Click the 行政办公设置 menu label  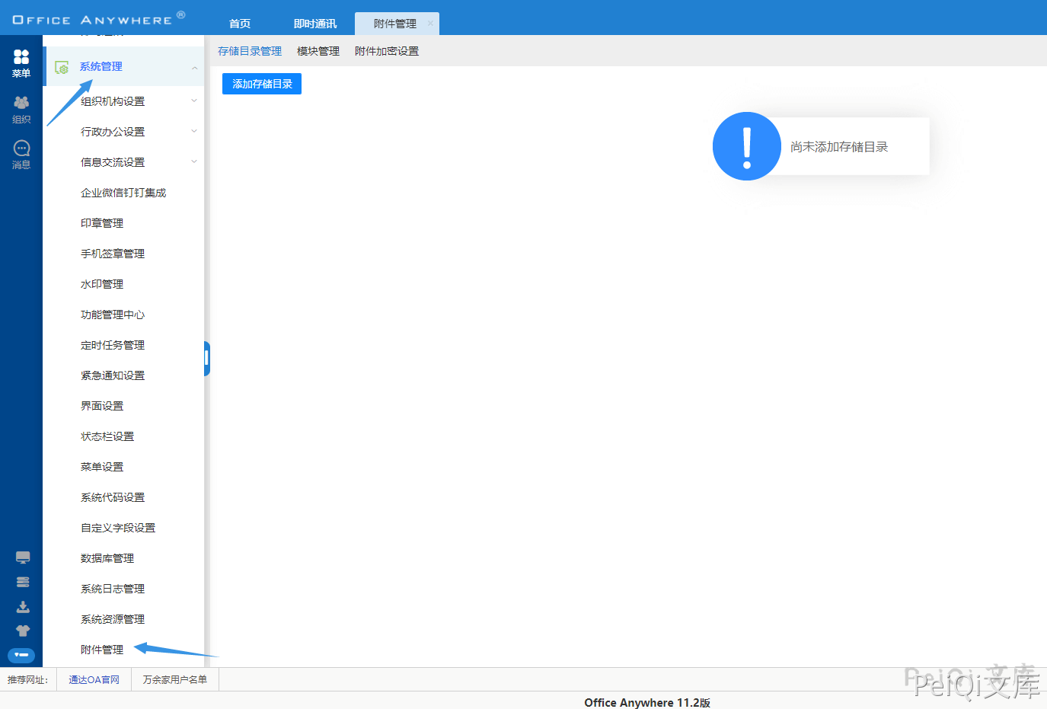click(113, 132)
